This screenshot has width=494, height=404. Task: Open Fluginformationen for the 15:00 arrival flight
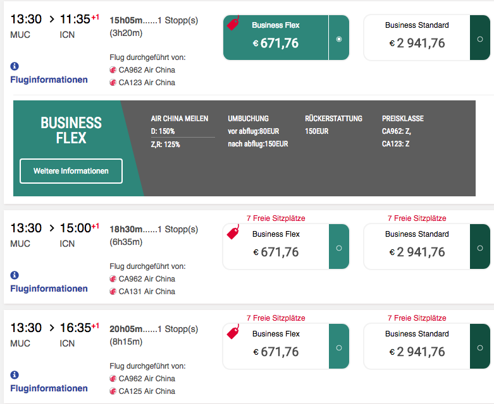pyautogui.click(x=49, y=288)
